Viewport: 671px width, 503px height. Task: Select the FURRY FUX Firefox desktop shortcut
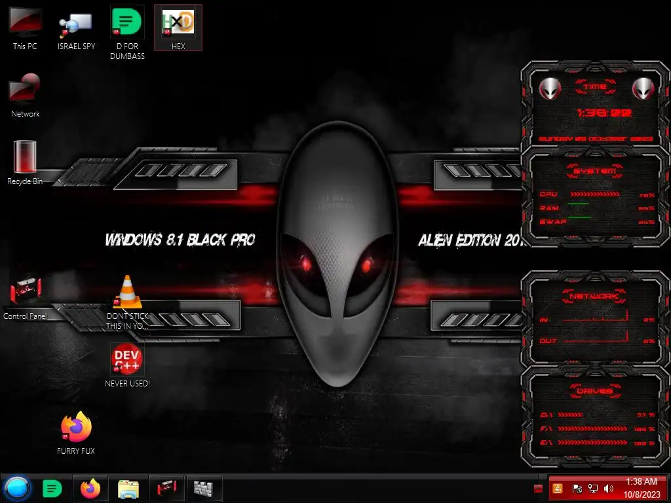point(76,433)
